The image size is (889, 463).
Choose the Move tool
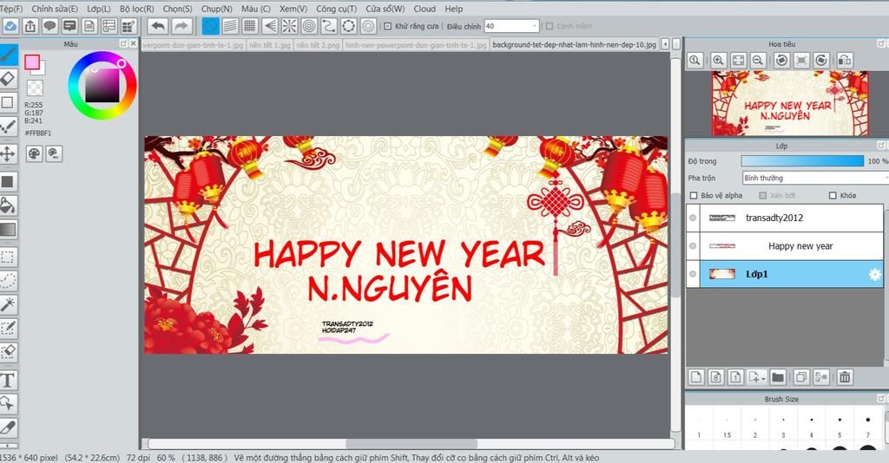(8, 153)
